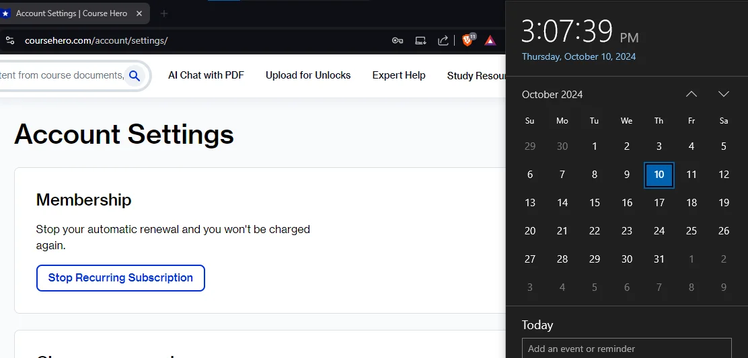Share this page via the share icon
Viewport: 748px width, 358px height.
pos(443,40)
